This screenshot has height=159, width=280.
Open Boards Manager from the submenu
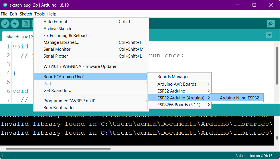(x=174, y=77)
